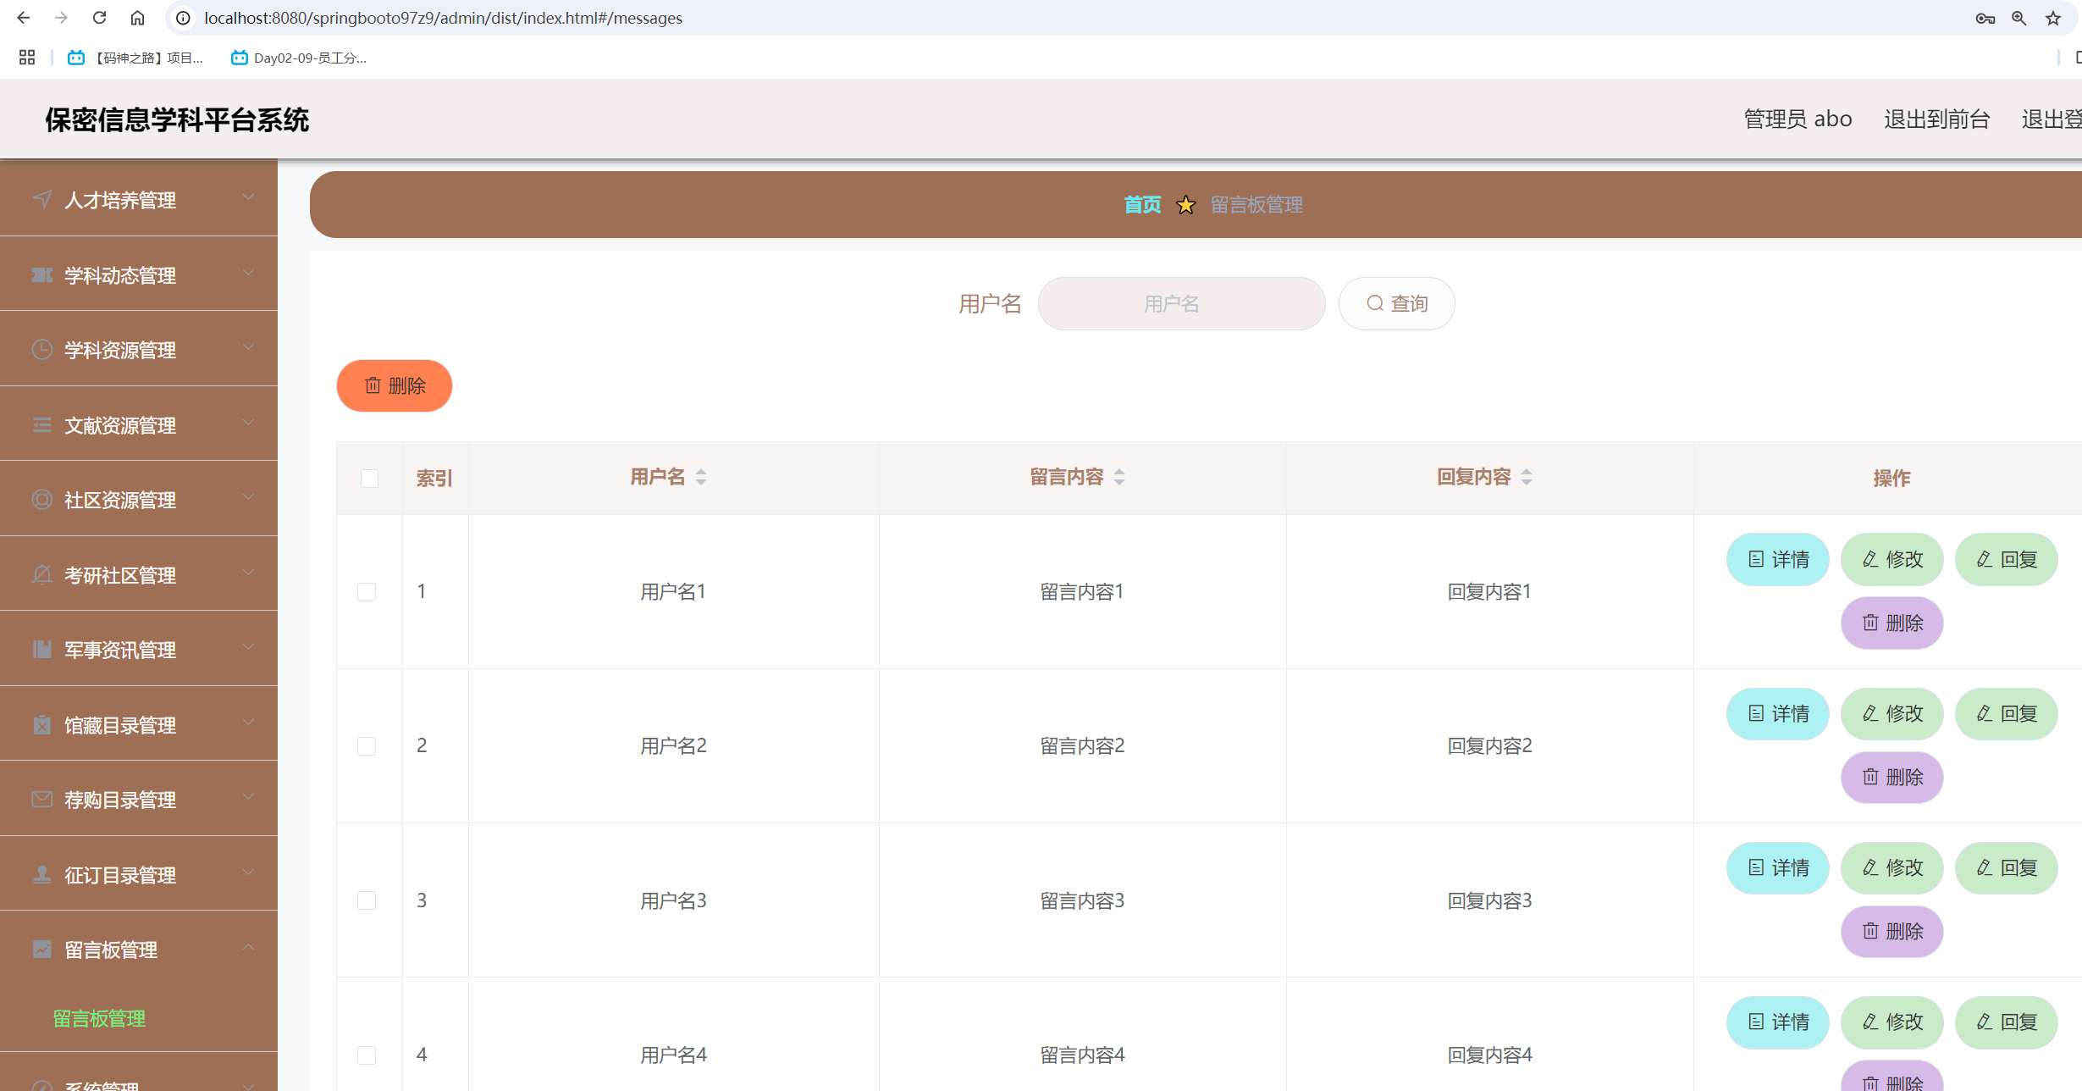Click the 馆藏目录管理 clipboard icon

click(x=42, y=724)
